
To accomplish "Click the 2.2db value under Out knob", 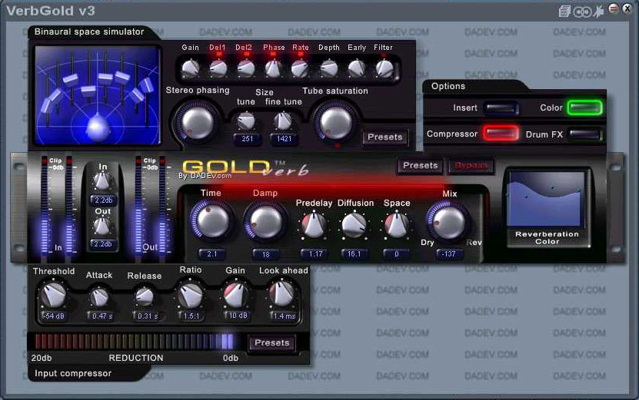I will [x=103, y=244].
